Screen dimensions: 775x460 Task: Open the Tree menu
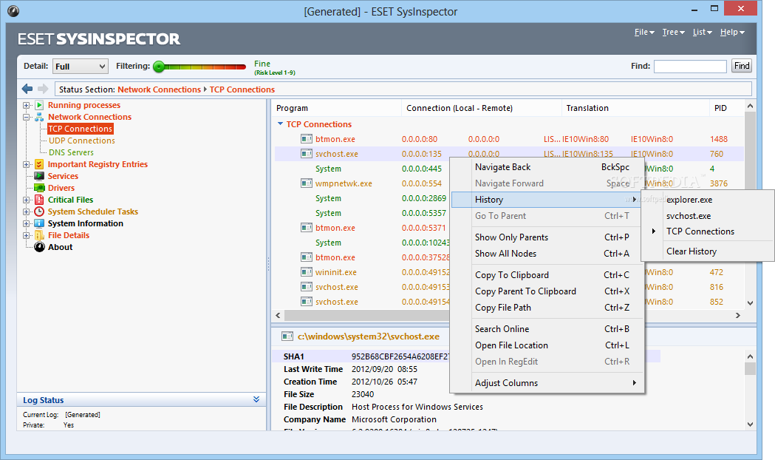[x=673, y=32]
